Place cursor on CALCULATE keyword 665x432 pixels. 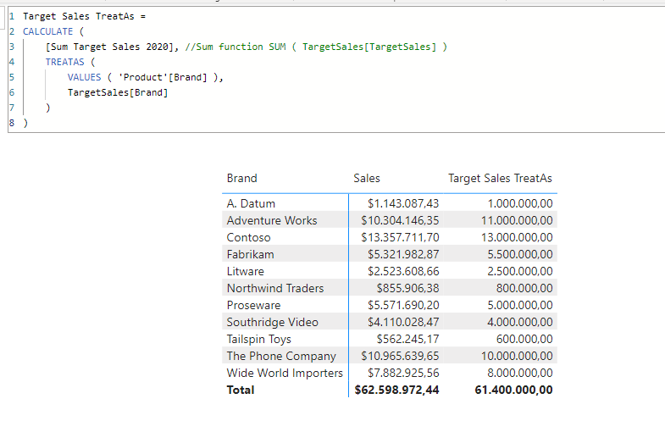pyautogui.click(x=48, y=31)
